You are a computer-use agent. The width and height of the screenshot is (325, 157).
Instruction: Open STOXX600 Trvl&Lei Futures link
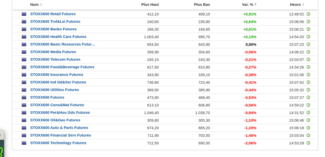click(x=55, y=21)
